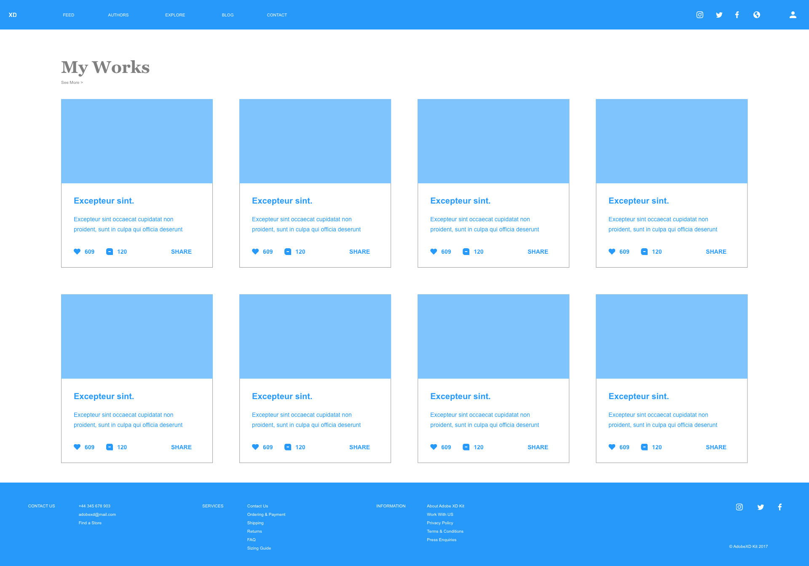The height and width of the screenshot is (566, 809).
Task: Click the See More link under My Works
Action: (72, 83)
